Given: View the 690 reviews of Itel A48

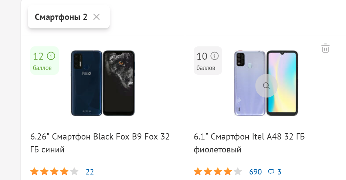Looking at the screenshot, I should (x=255, y=172).
